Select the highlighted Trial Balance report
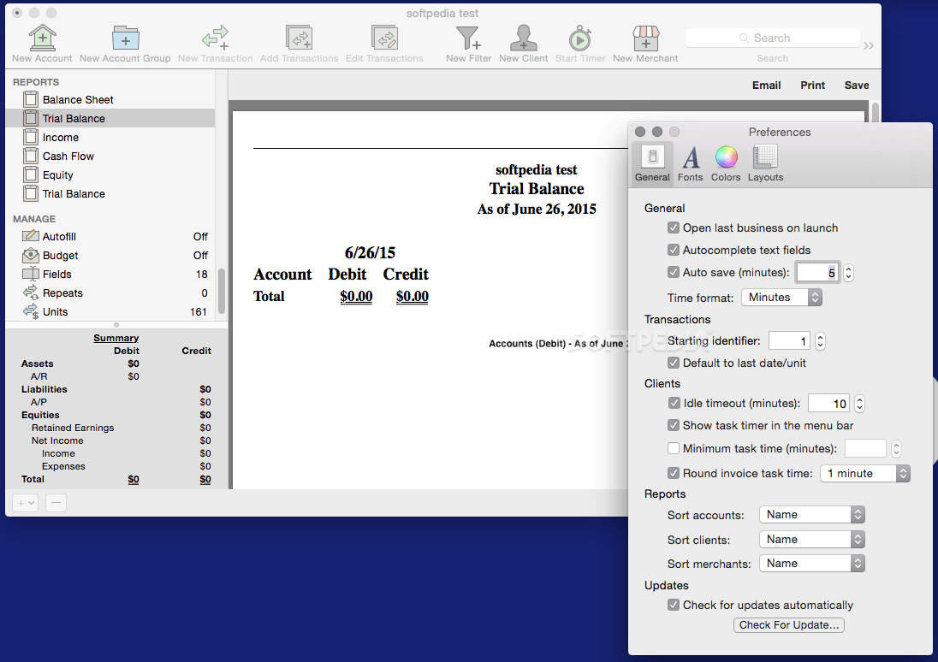 110,118
